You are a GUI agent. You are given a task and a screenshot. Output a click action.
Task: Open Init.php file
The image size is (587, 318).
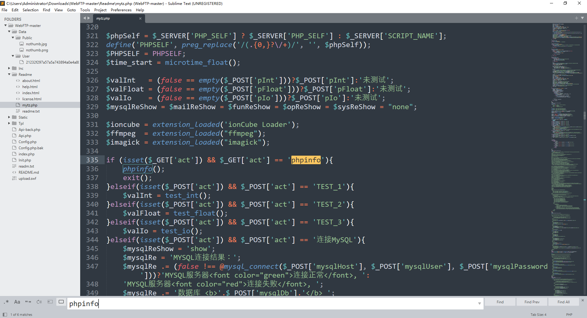[24, 160]
